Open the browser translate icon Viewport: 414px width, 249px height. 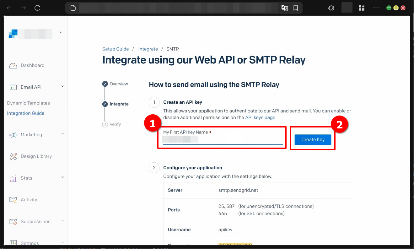(285, 8)
